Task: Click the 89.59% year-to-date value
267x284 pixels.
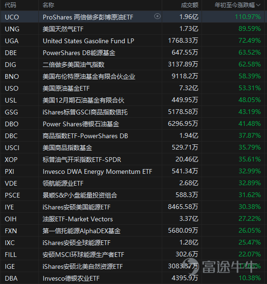Action: click(249, 28)
